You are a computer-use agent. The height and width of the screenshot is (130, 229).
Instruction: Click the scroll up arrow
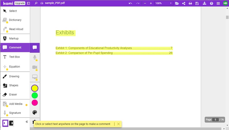(227, 8)
